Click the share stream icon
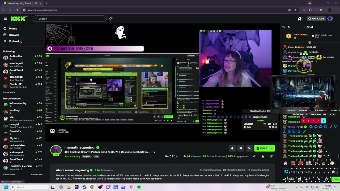The width and height of the screenshot is (340, 191). tap(254, 156)
